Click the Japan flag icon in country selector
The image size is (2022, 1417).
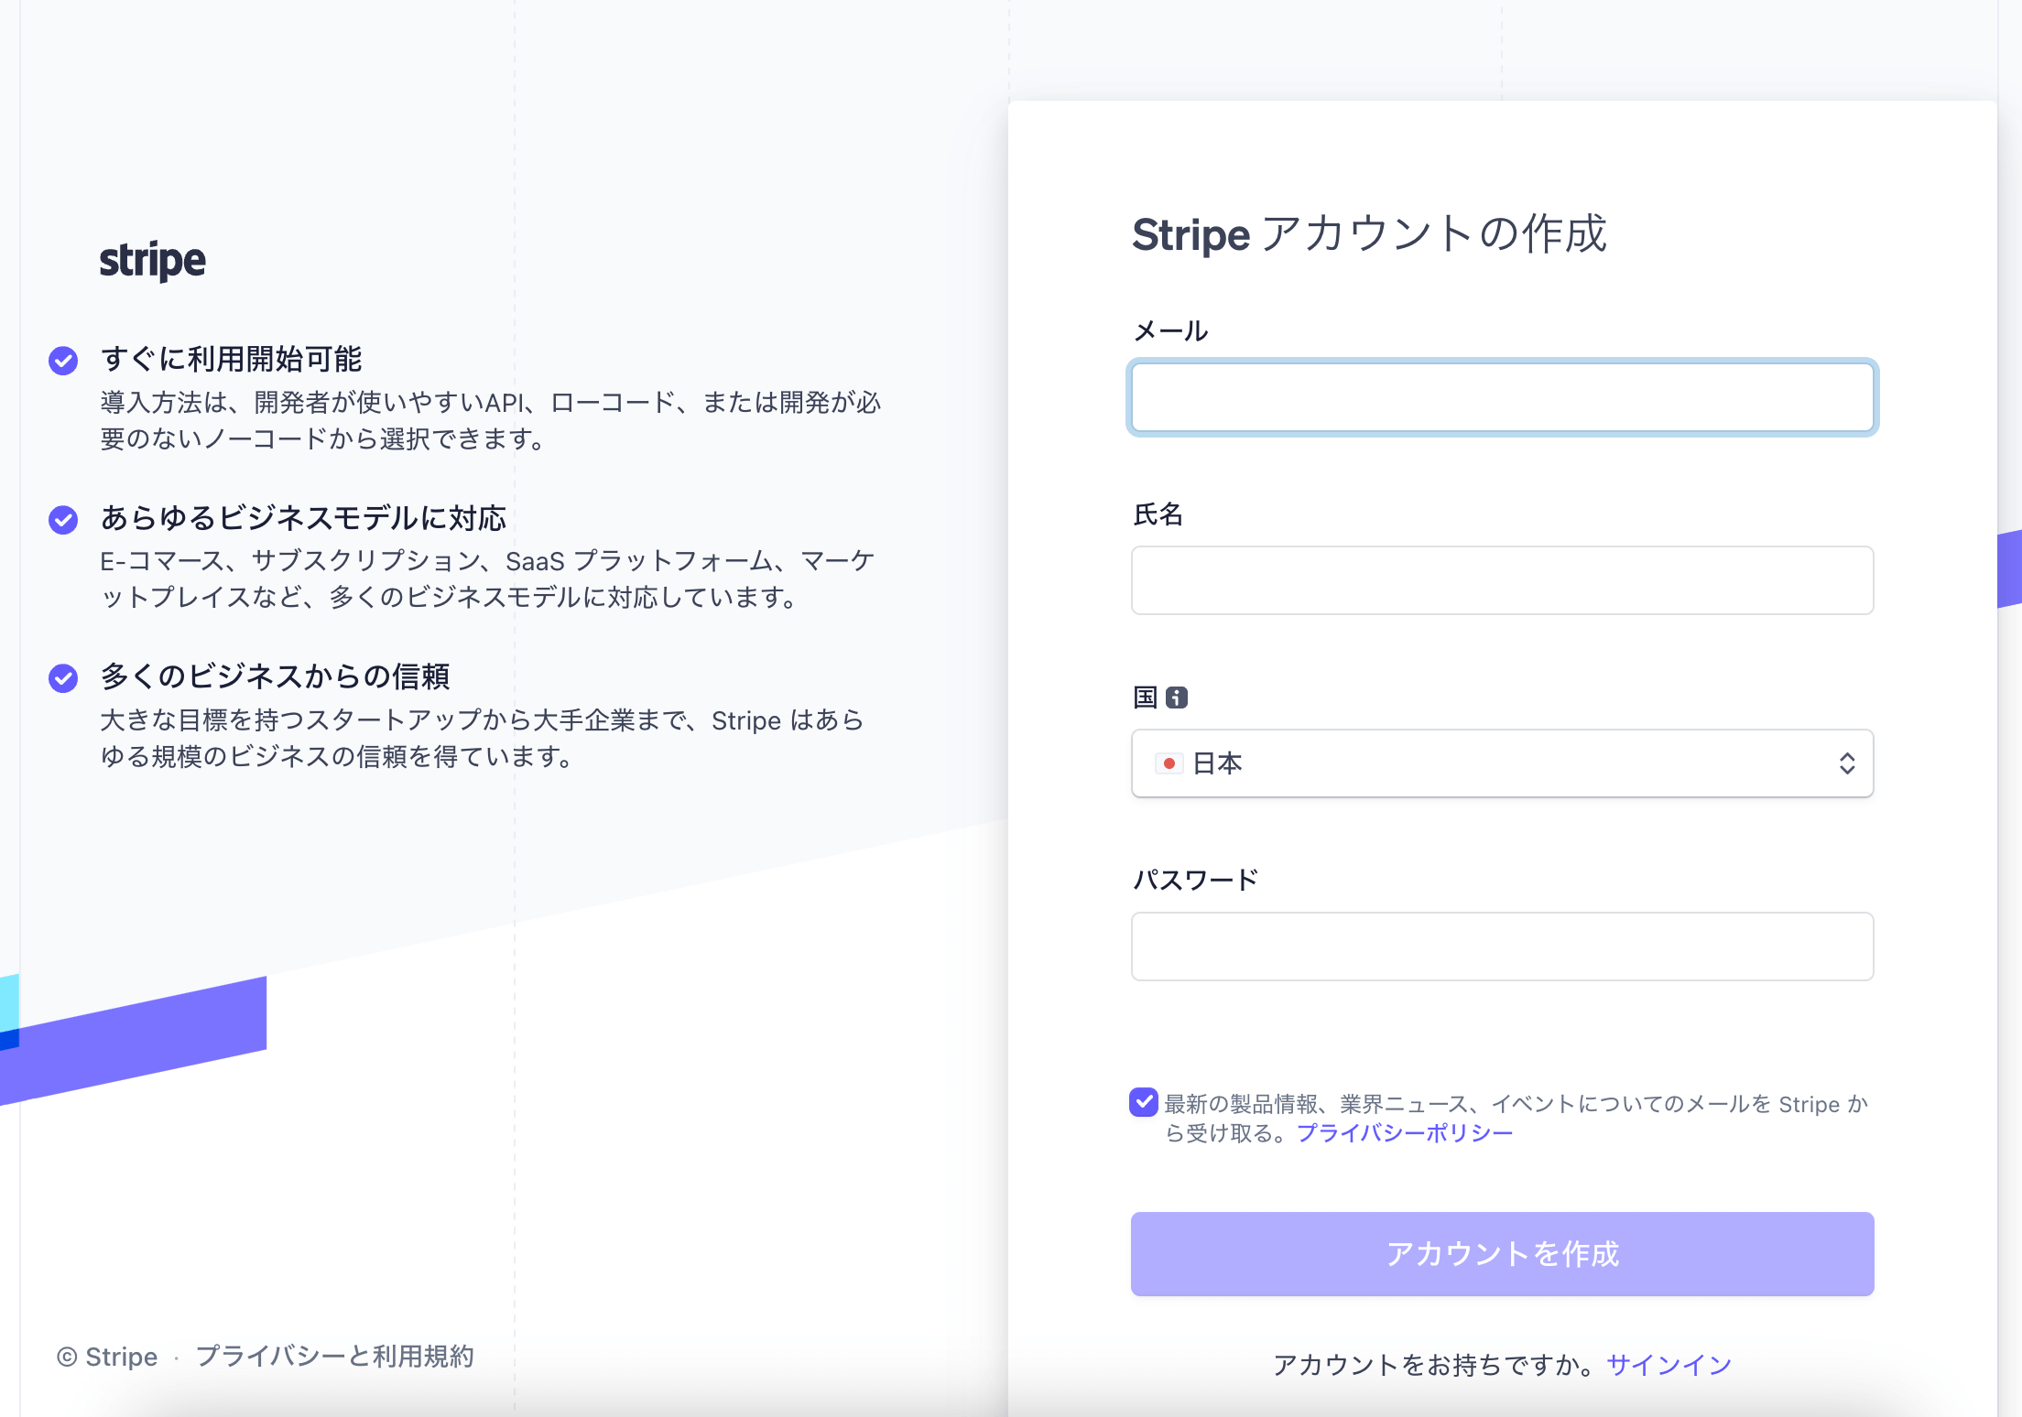tap(1169, 763)
